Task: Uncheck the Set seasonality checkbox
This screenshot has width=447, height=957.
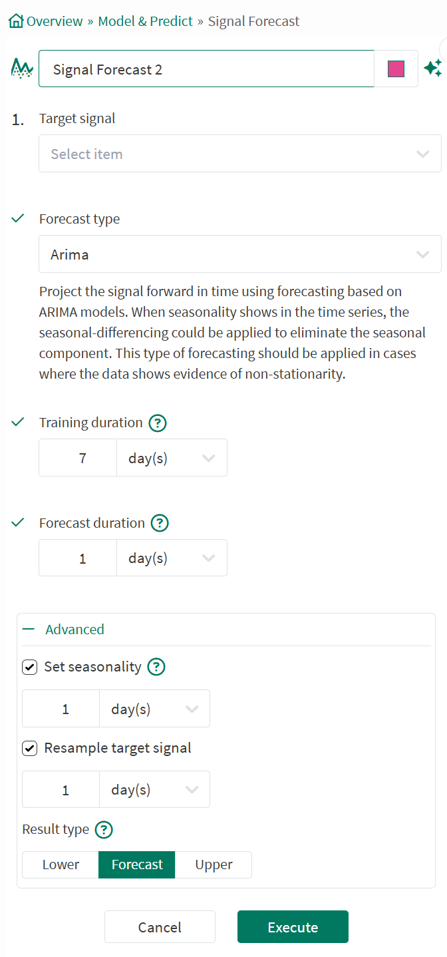Action: click(29, 667)
